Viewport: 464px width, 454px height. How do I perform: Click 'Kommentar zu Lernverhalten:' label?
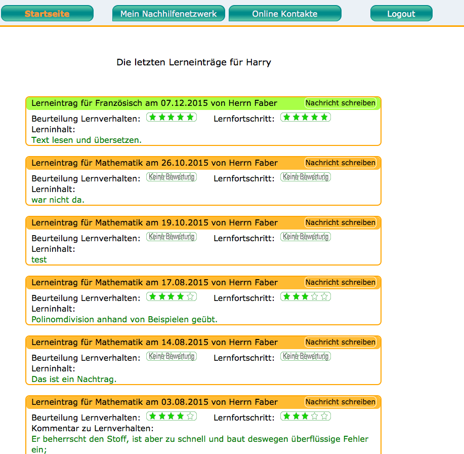click(93, 429)
